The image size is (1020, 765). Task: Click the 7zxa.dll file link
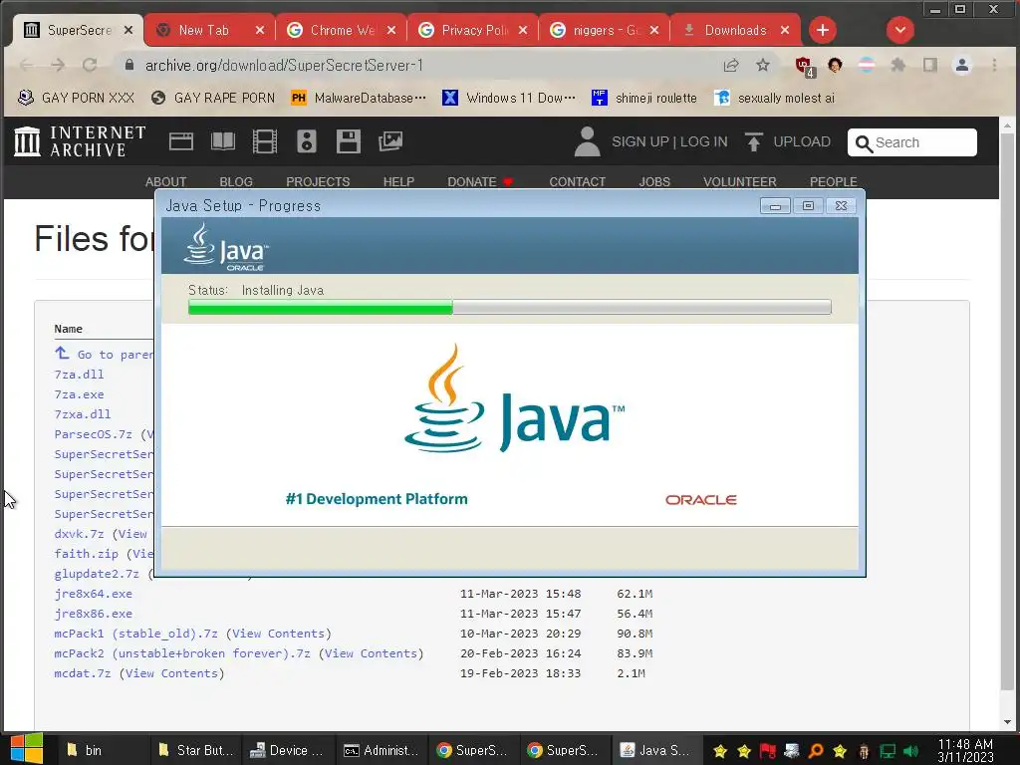point(82,414)
